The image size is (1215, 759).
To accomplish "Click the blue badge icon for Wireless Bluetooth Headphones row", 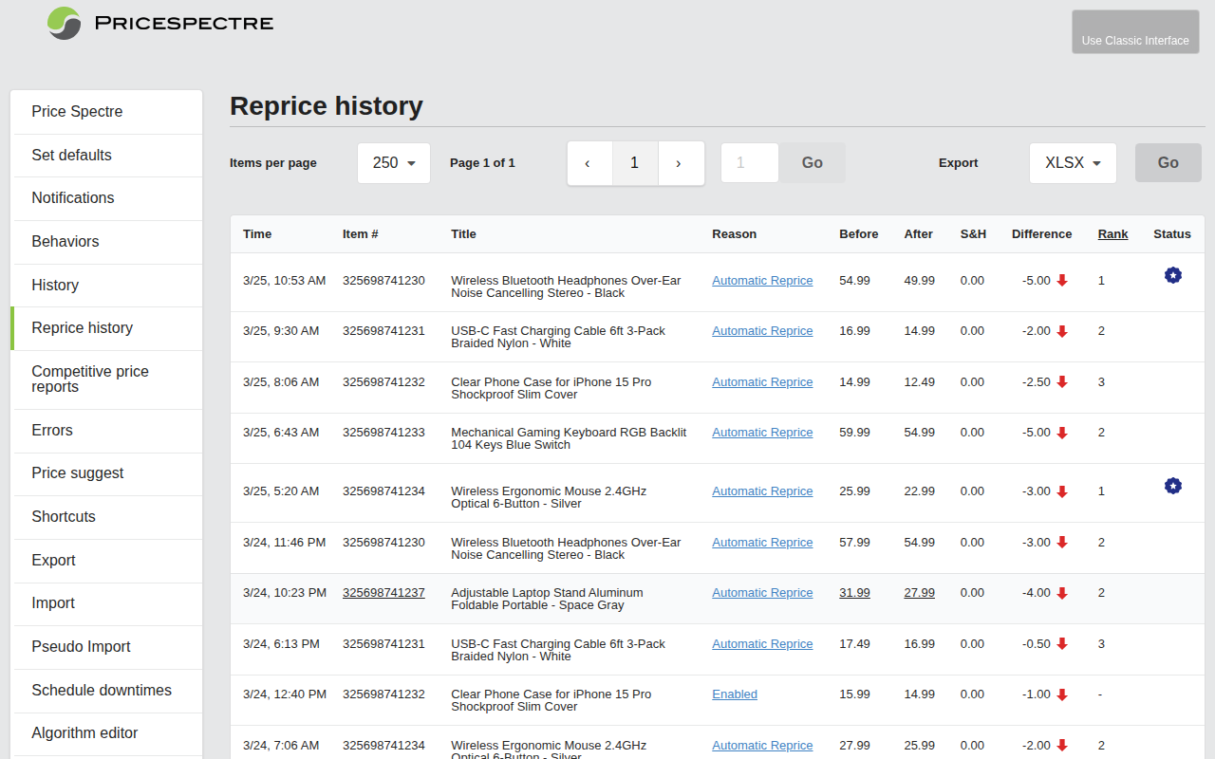I will click(x=1173, y=275).
